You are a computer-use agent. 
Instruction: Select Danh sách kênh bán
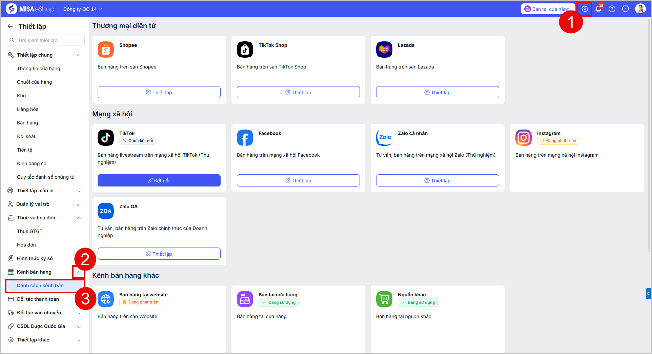pos(45,286)
